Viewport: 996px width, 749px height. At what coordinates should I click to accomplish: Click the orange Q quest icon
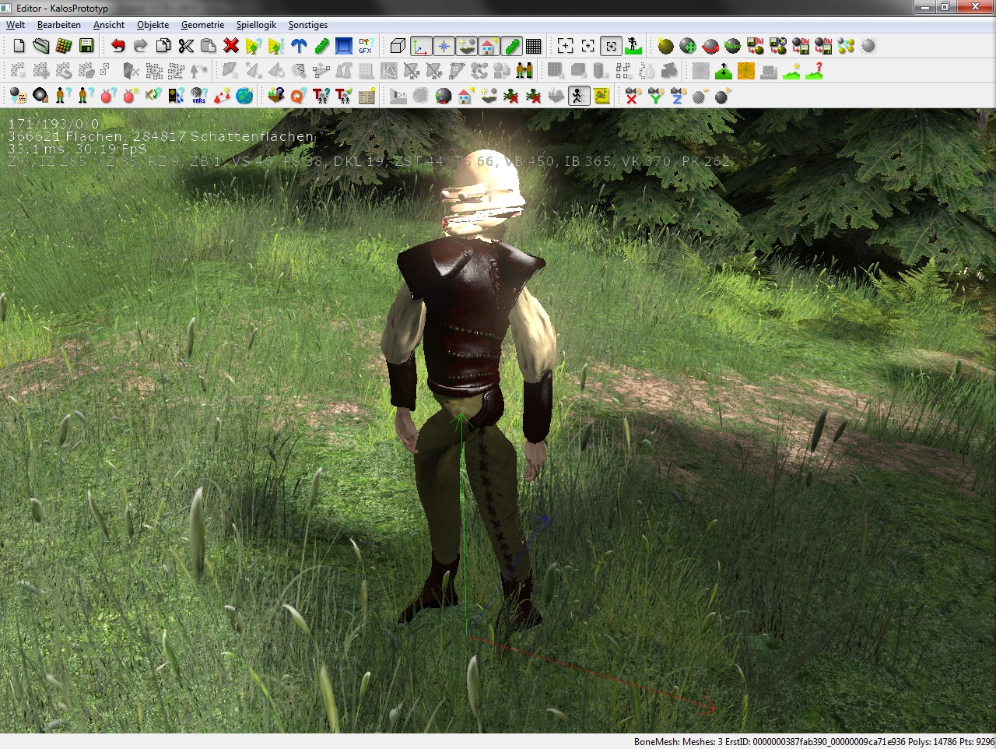coord(297,96)
